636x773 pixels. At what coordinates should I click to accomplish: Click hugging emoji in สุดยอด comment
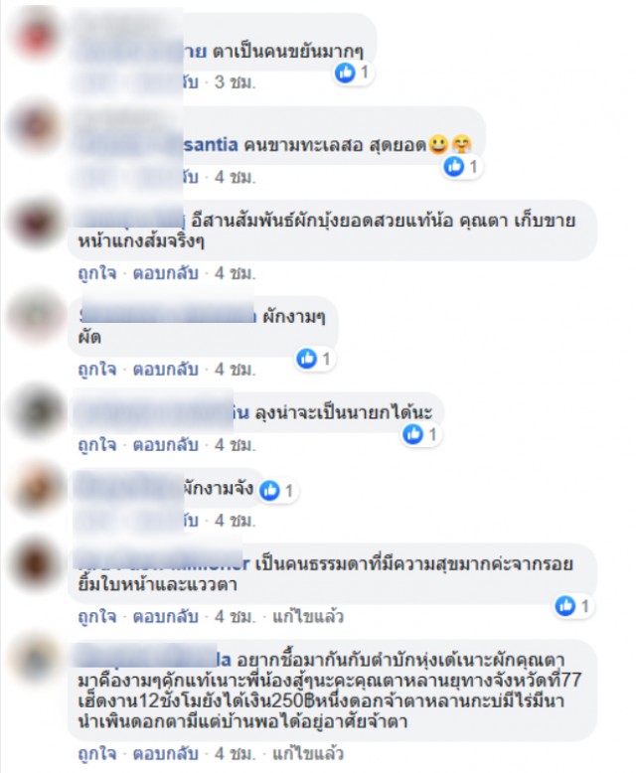tap(461, 144)
